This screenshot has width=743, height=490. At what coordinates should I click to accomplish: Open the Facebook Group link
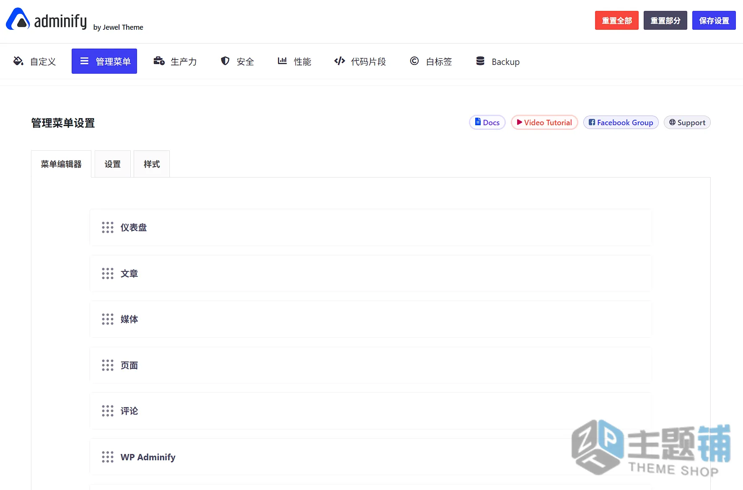point(621,122)
